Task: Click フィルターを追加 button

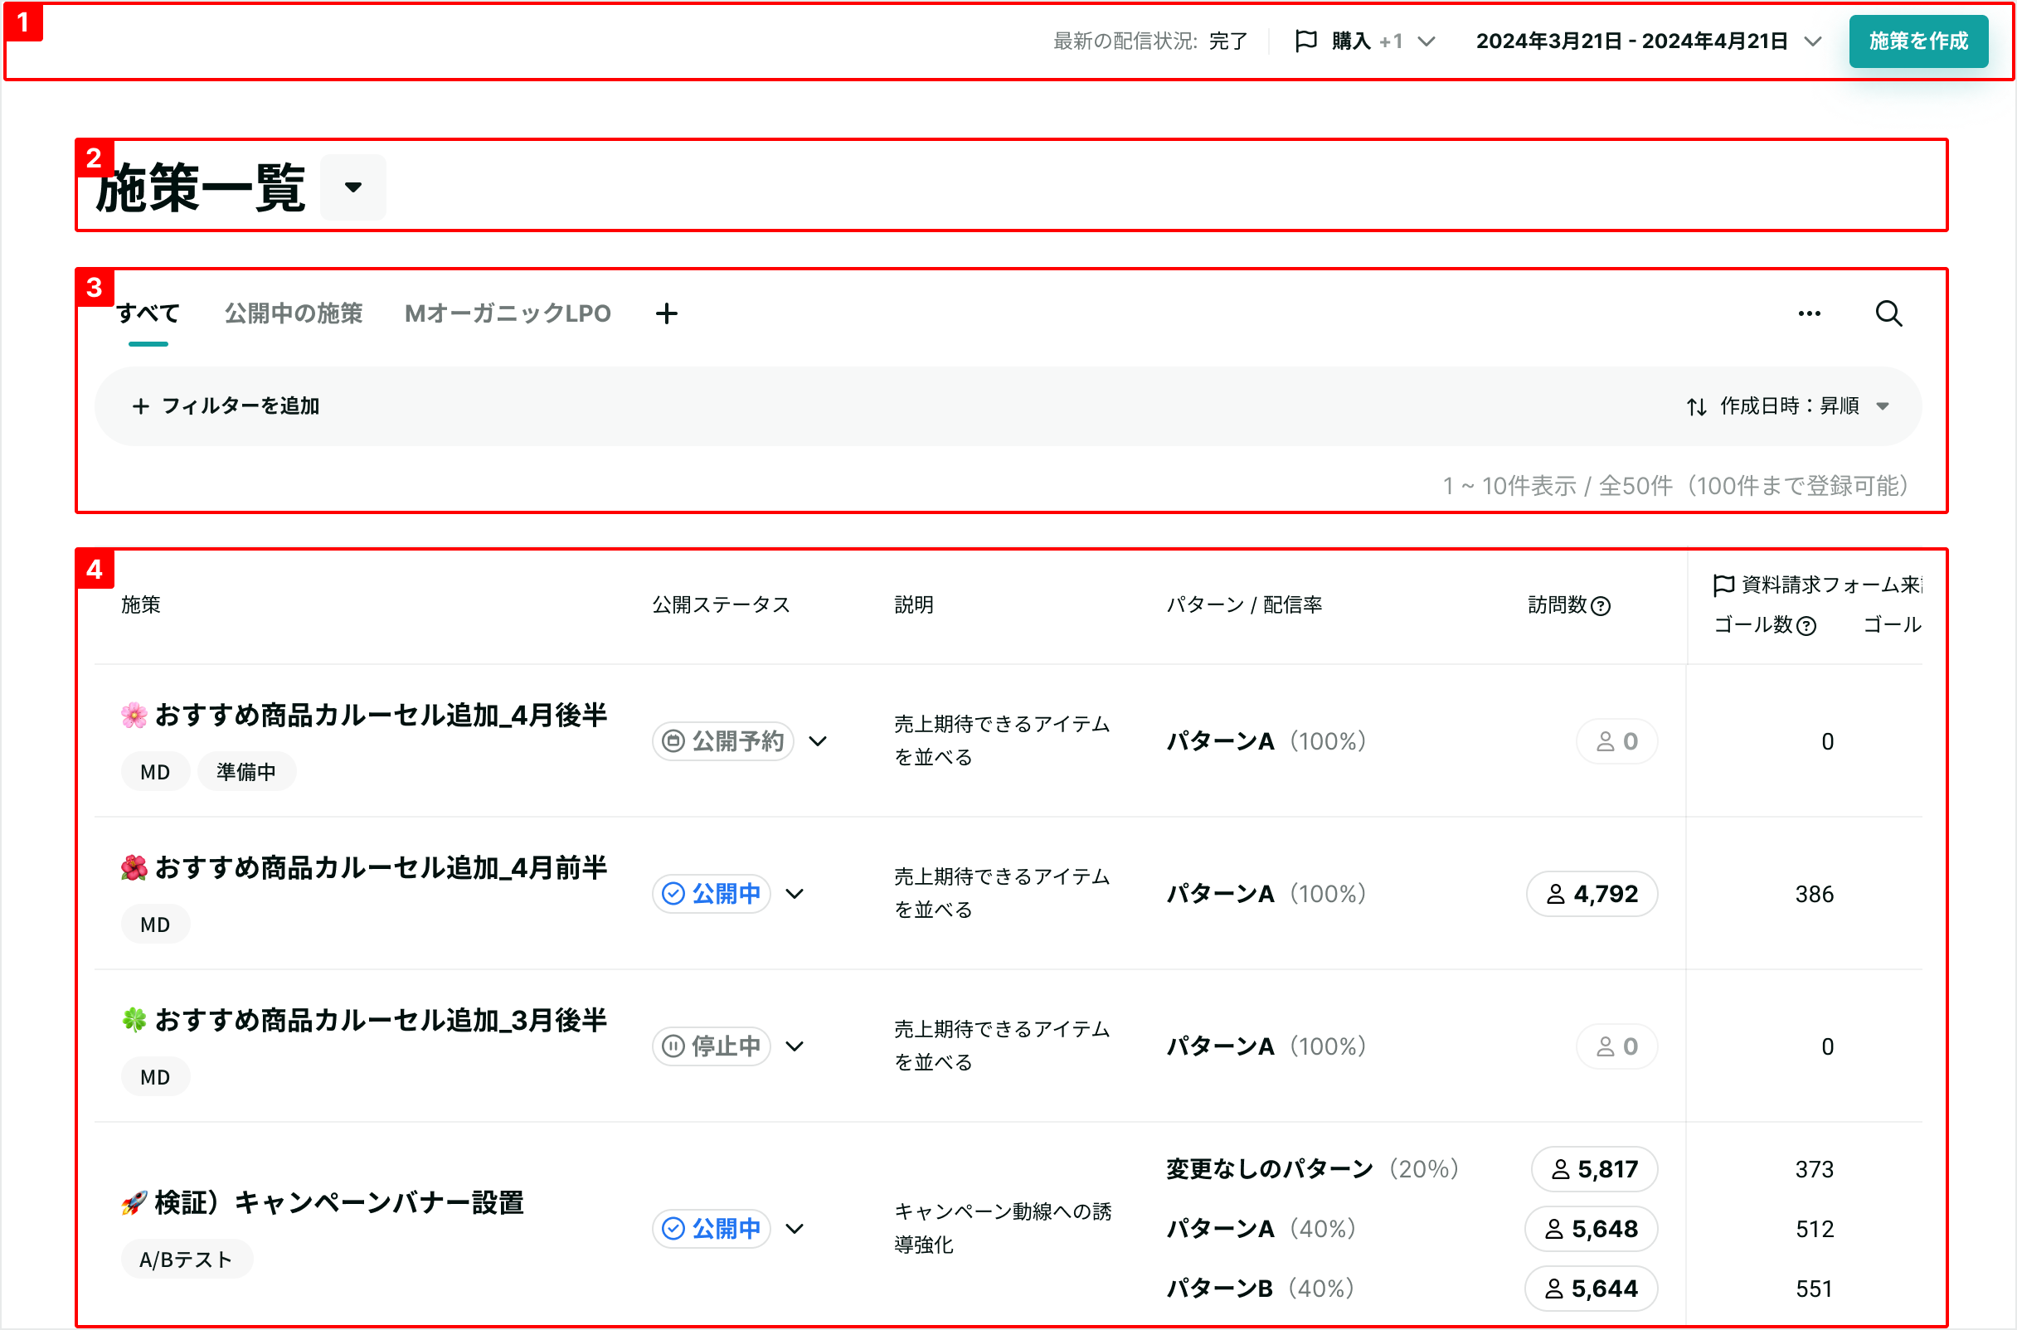Action: [x=226, y=405]
